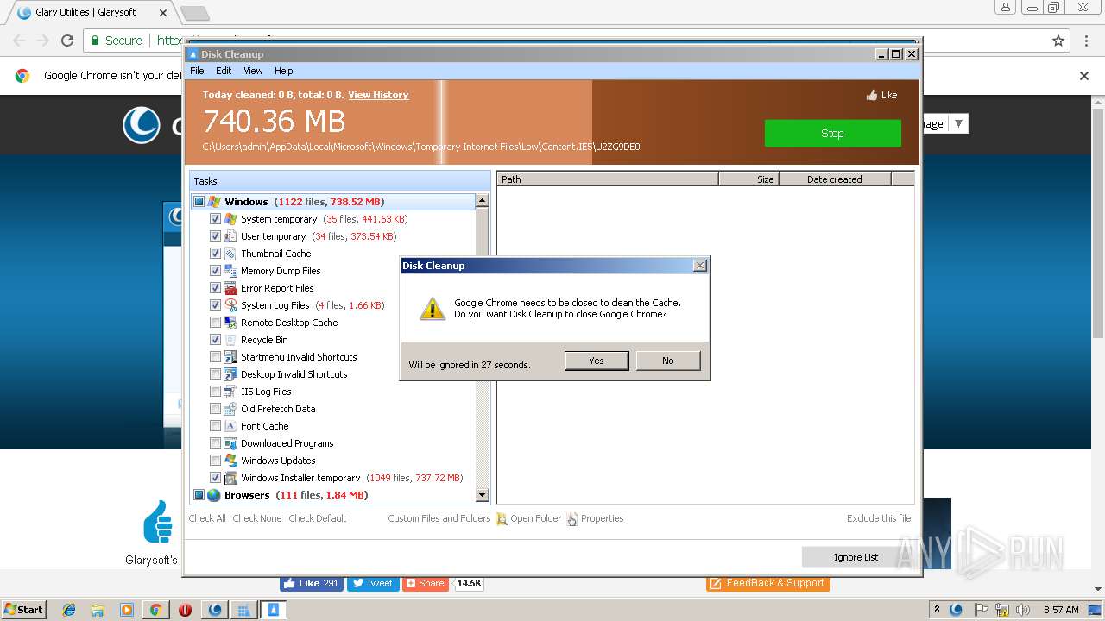The width and height of the screenshot is (1105, 621).
Task: Uncheck the System temporary checkbox
Action: (216, 219)
